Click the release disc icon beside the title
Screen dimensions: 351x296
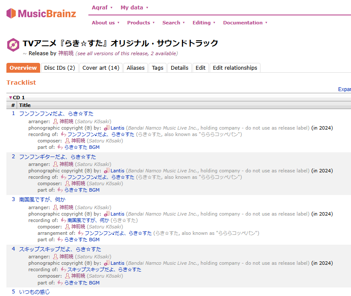[x=13, y=45]
